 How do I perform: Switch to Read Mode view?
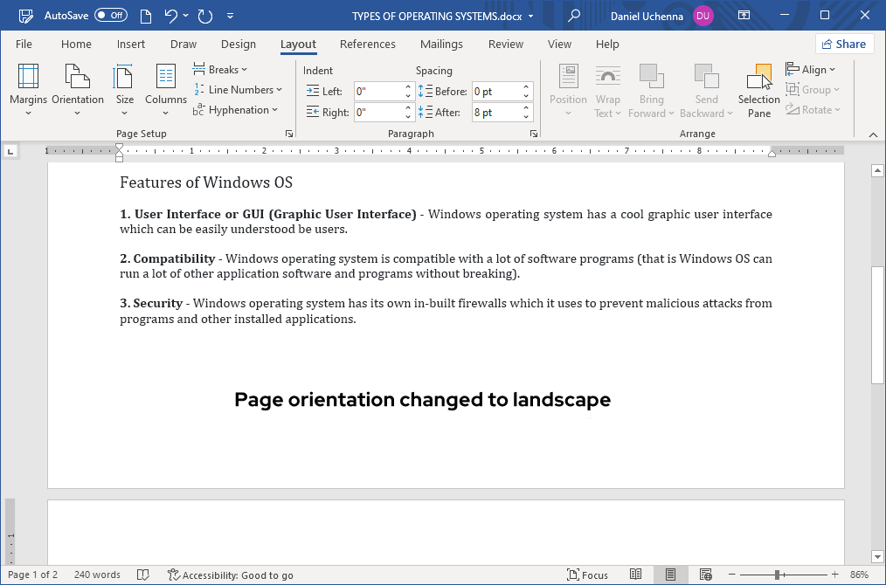(x=637, y=575)
